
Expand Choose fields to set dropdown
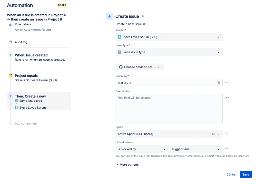click(x=140, y=67)
